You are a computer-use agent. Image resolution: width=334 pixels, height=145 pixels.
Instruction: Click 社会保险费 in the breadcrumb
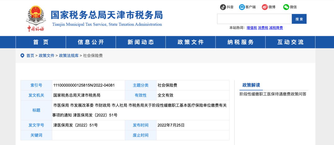pyautogui.click(x=93, y=56)
